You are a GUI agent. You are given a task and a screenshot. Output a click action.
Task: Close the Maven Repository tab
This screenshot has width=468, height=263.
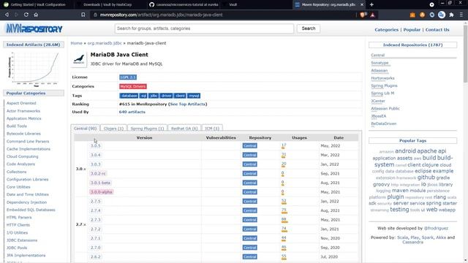(x=362, y=4)
